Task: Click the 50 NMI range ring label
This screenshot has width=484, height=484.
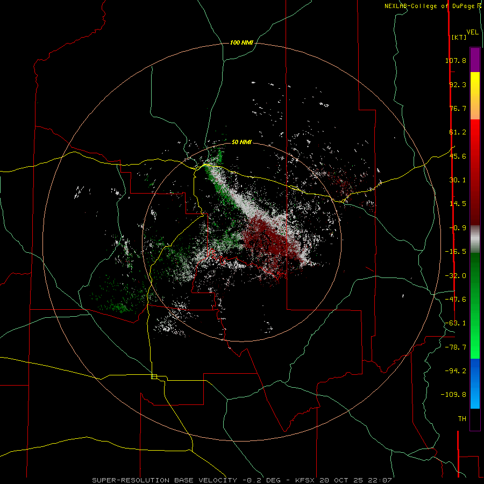Action: click(241, 142)
